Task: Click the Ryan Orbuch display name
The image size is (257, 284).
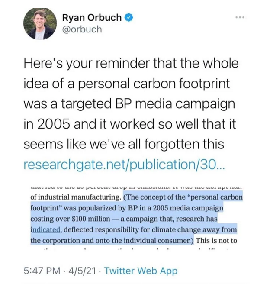Action: [92, 18]
